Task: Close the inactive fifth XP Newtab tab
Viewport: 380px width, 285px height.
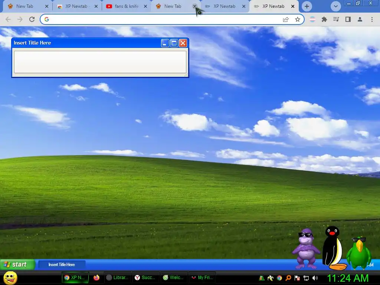Action: pyautogui.click(x=244, y=6)
